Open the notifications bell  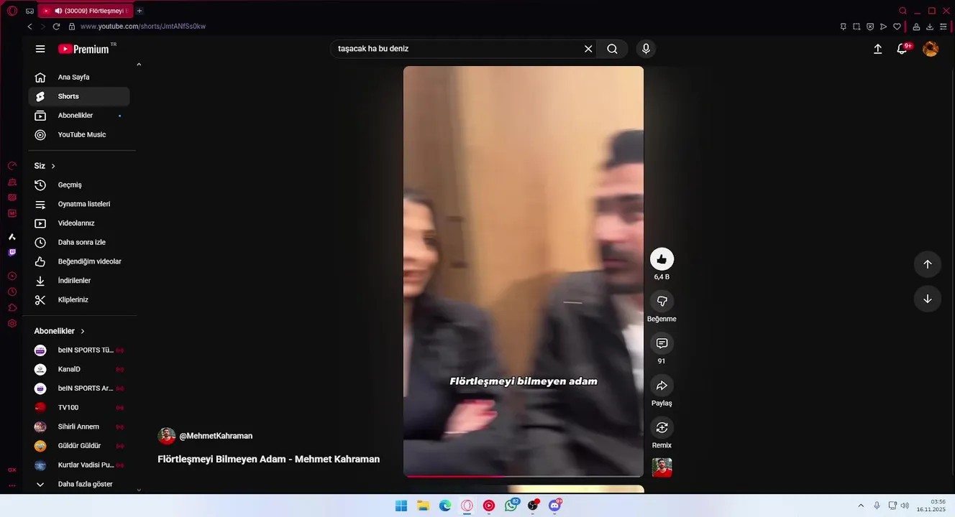[902, 49]
